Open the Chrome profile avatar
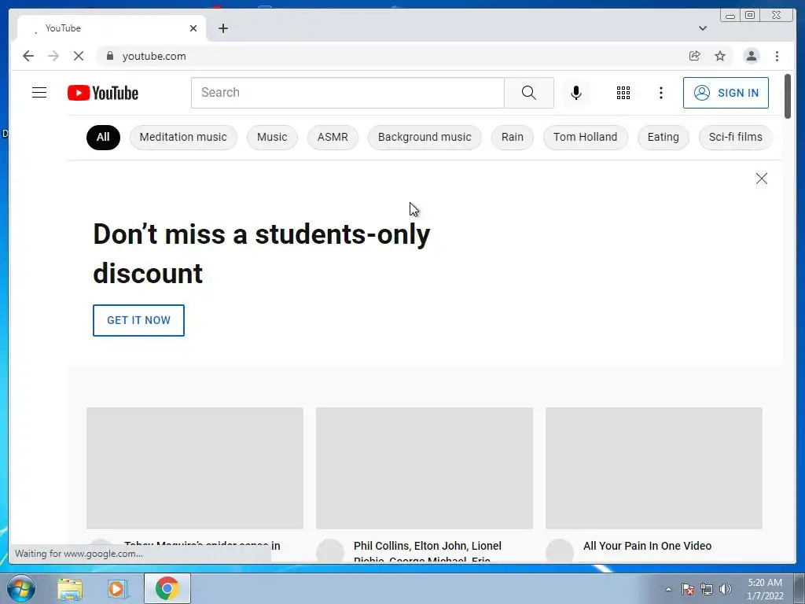This screenshot has height=604, width=805. [x=751, y=56]
